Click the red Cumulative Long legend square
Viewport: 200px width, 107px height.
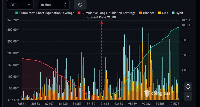(x=79, y=13)
